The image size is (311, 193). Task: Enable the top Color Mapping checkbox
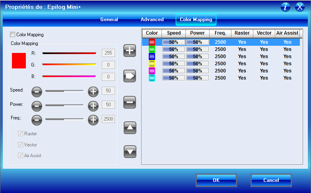[12, 35]
